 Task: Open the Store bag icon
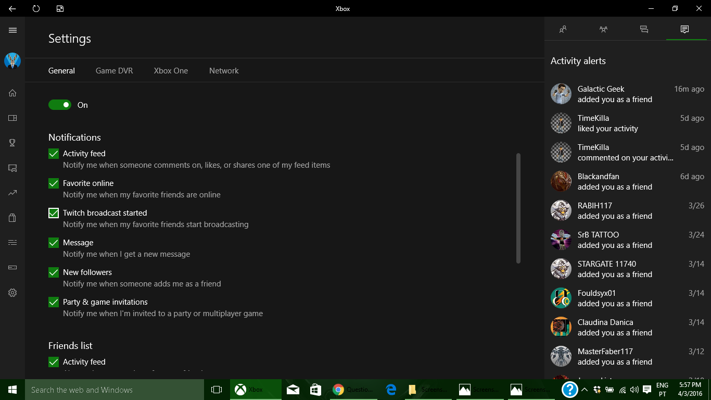click(x=12, y=218)
